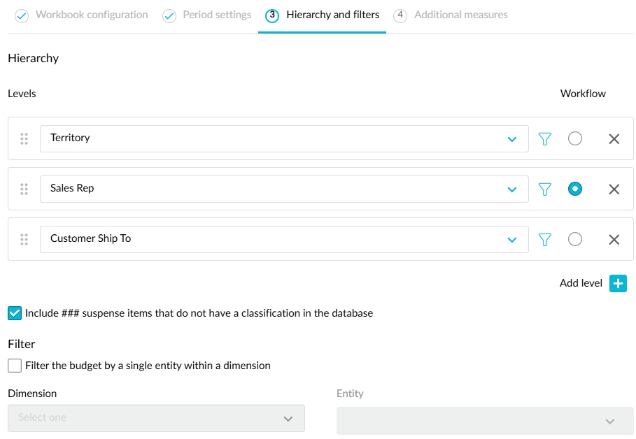Open filter for Customer Ship To level
Image resolution: width=636 pixels, height=439 pixels.
click(x=545, y=240)
